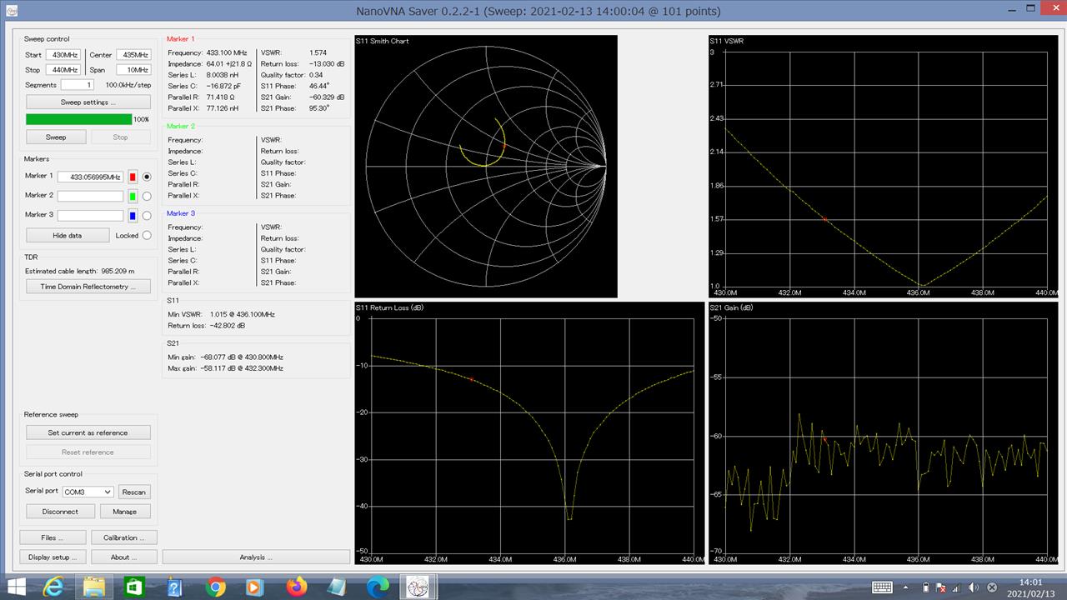
Task: Click the Marker 3 heading in data panel
Action: coord(181,213)
